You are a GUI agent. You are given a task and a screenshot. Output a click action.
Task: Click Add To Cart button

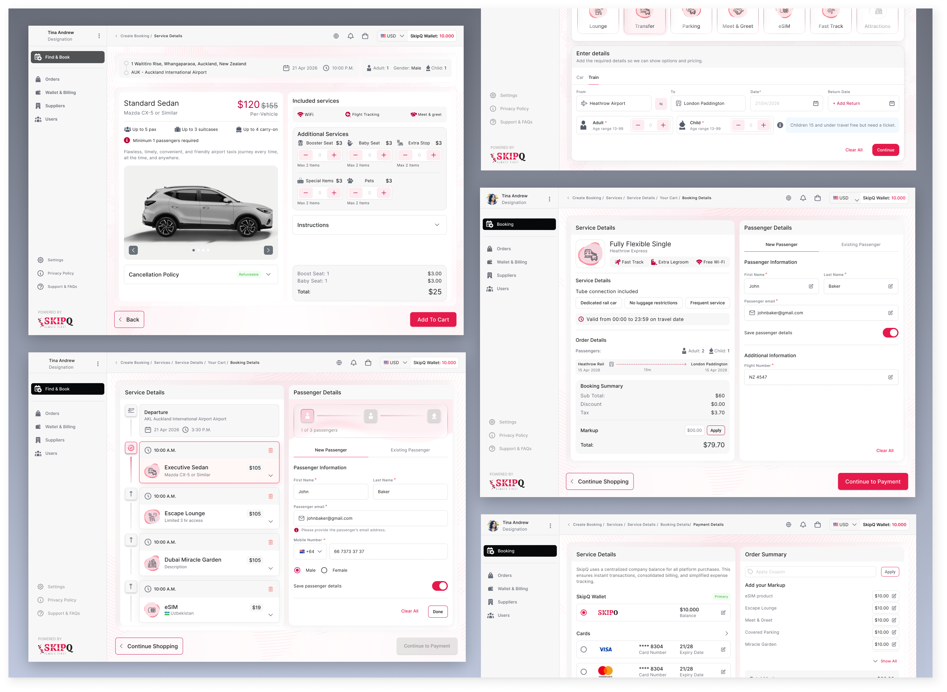coord(433,320)
